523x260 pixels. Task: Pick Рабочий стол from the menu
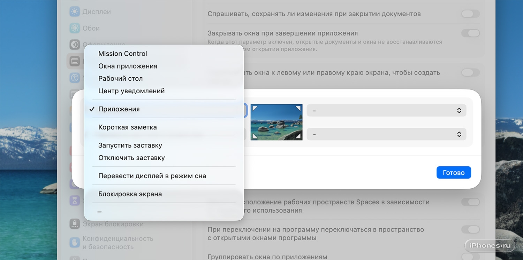(x=164, y=79)
